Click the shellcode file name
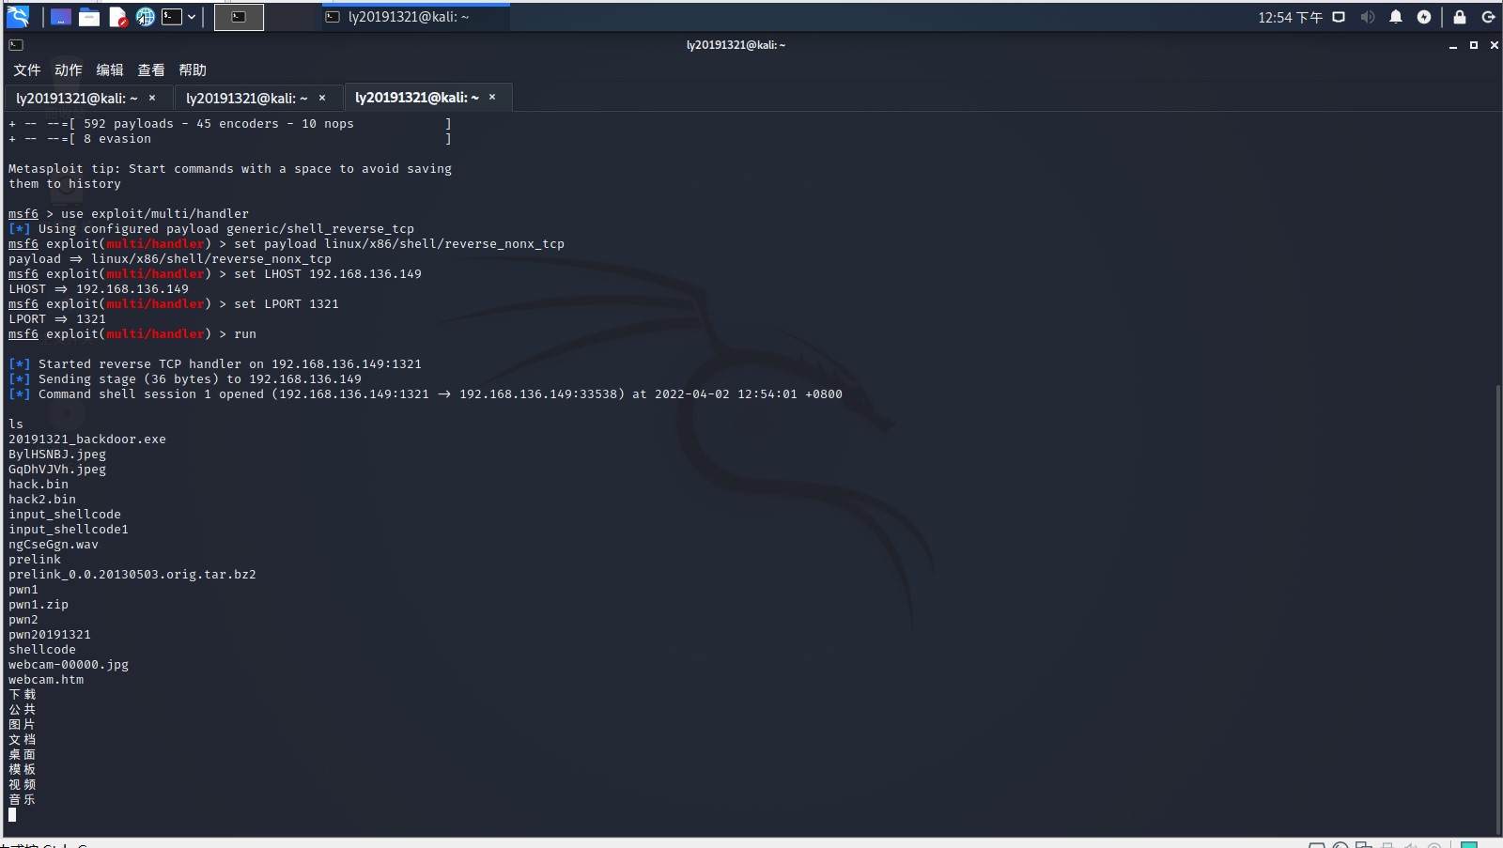 click(42, 650)
